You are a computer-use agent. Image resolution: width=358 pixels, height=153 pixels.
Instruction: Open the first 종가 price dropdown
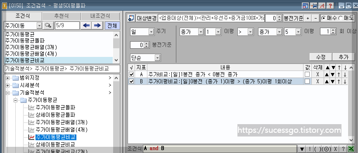pyautogui.click(x=201, y=32)
